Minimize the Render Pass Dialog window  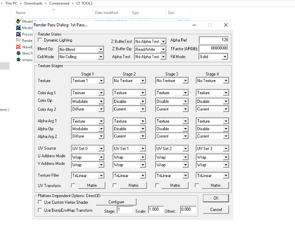tap(195, 25)
